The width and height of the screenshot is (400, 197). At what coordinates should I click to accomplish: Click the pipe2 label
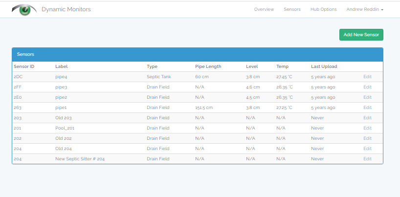pos(61,97)
